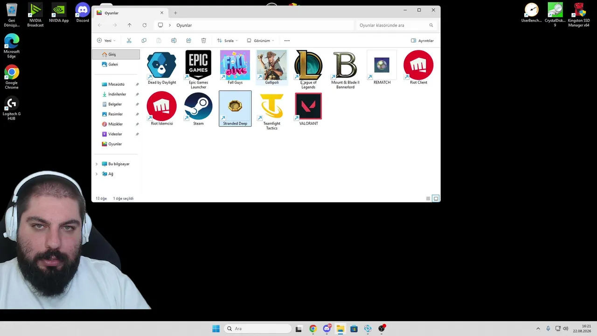Open Google Chrome from the taskbar
Screen dimensions: 597x336
(312, 329)
